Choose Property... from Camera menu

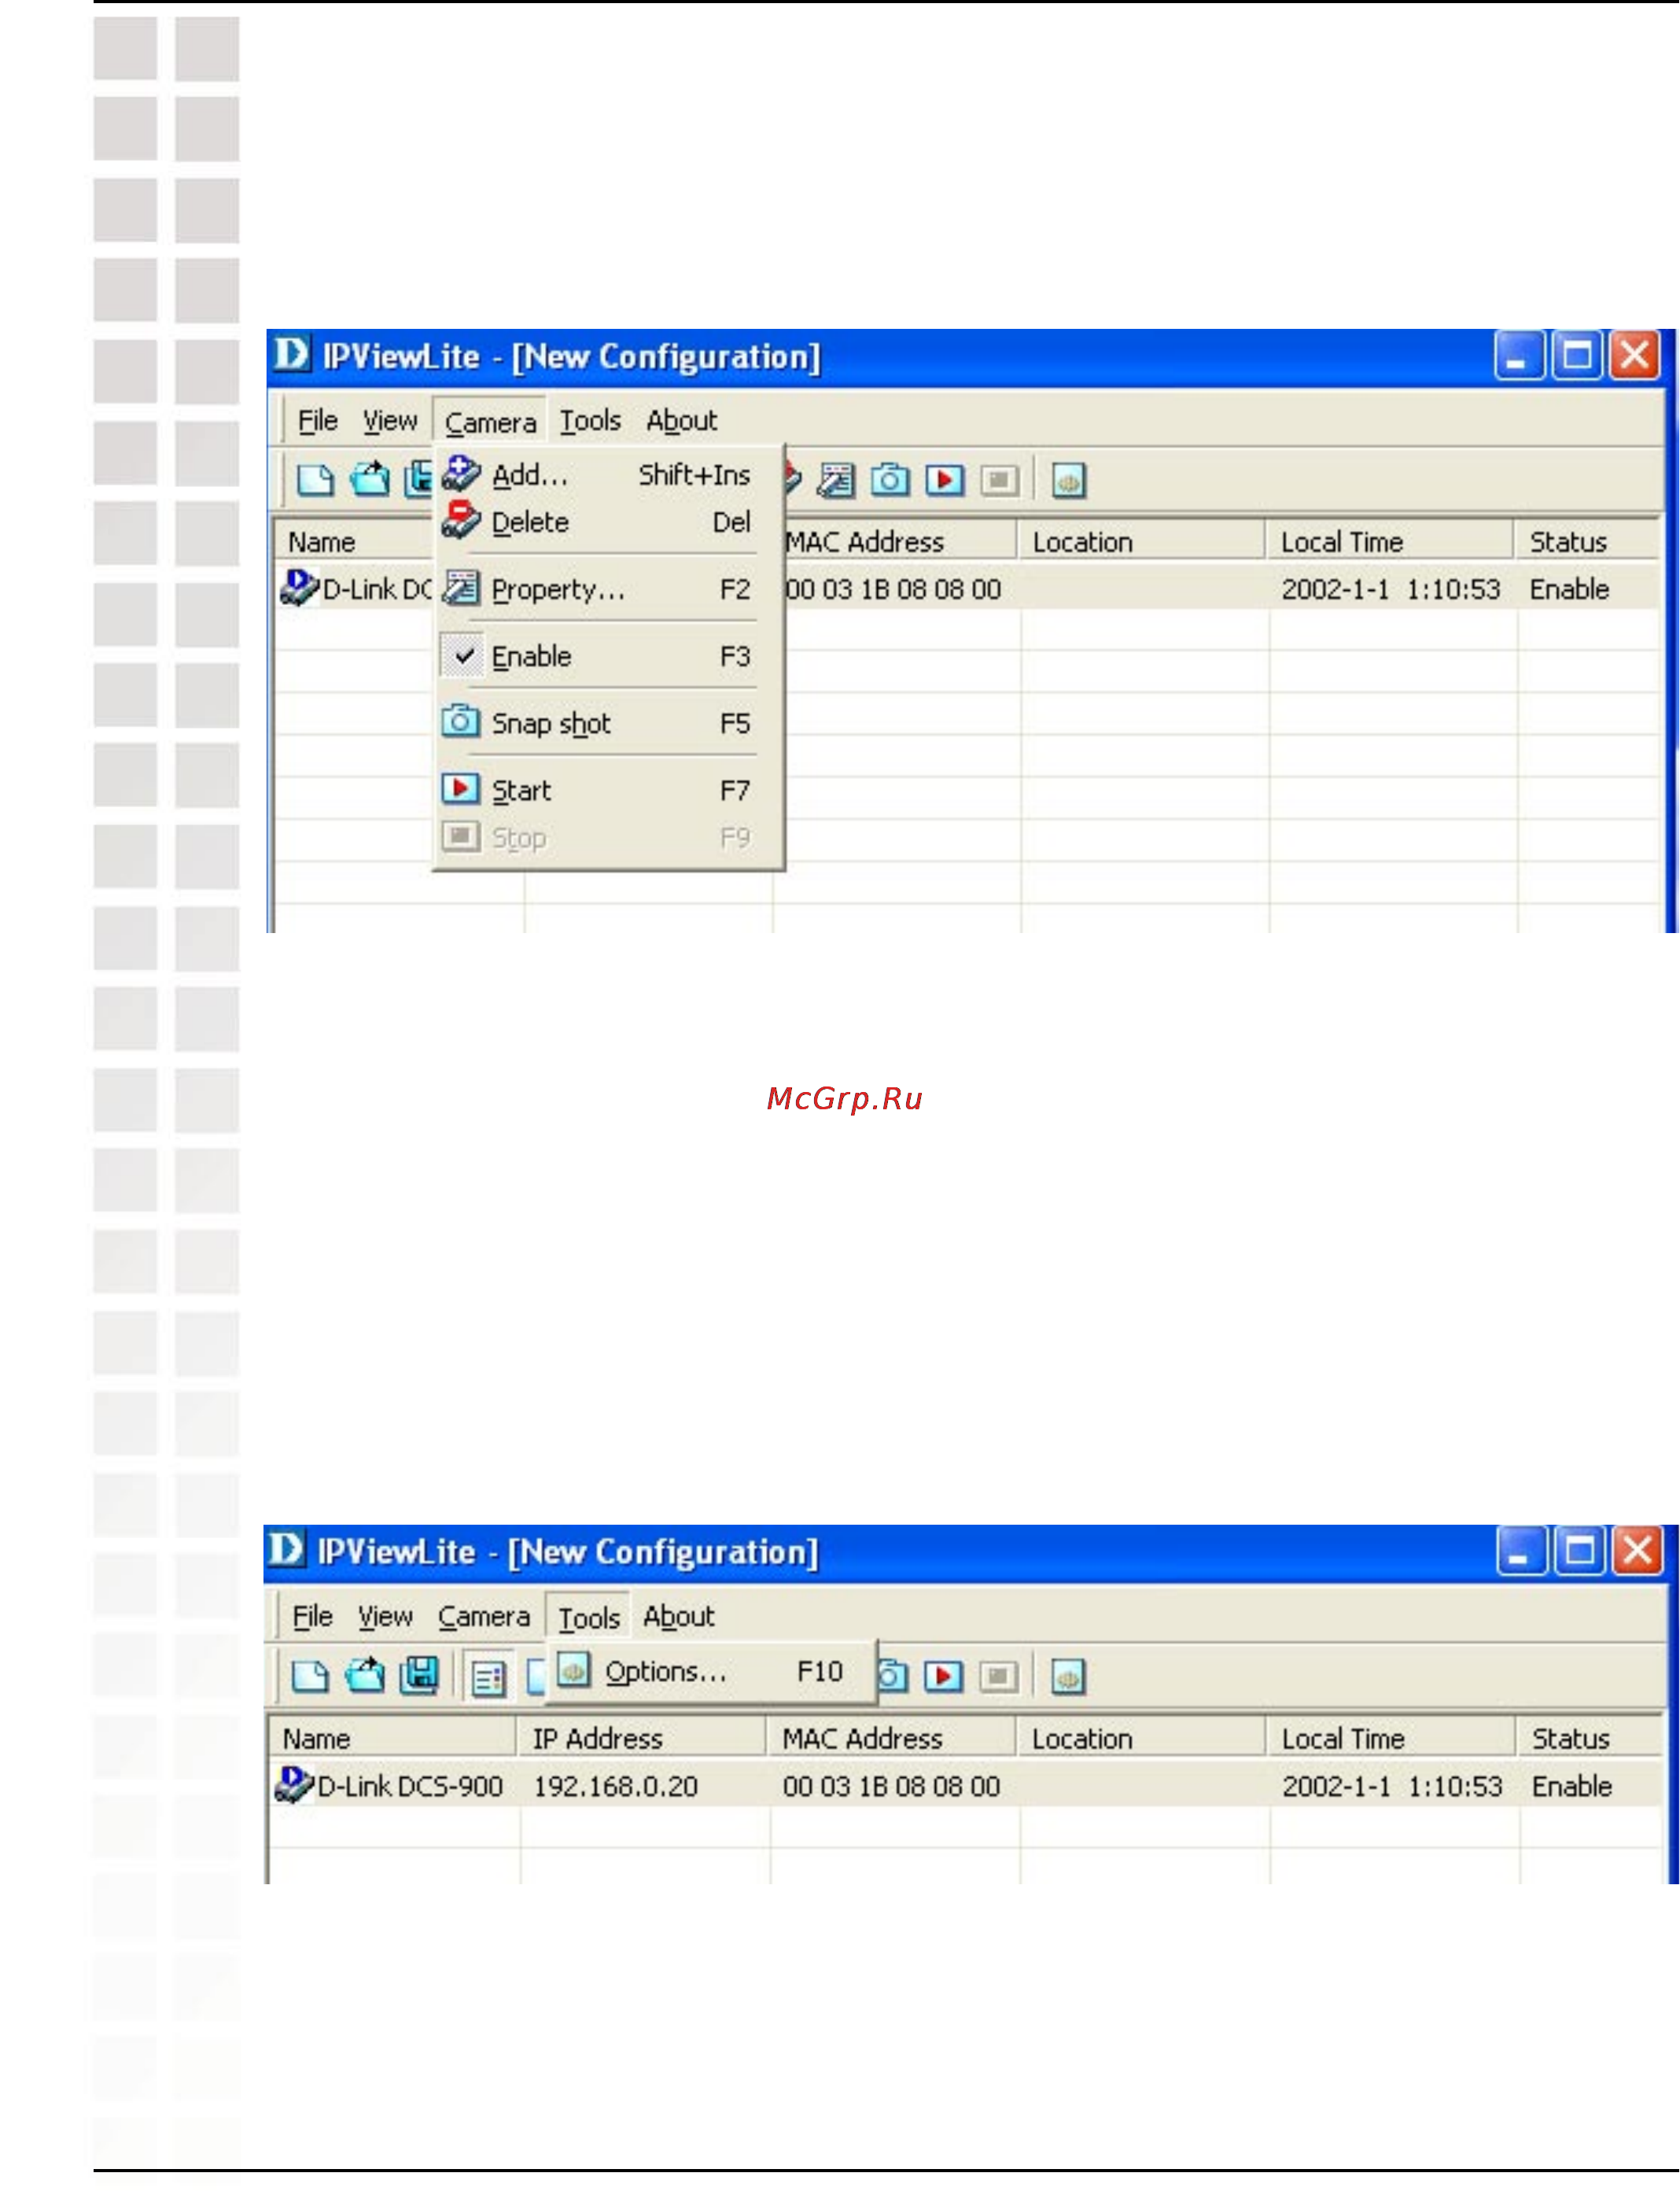tap(608, 589)
